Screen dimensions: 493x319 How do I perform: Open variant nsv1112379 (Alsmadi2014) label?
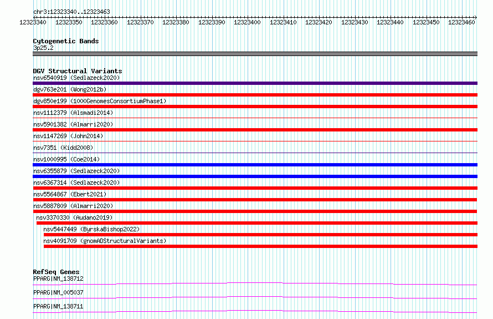(x=73, y=113)
